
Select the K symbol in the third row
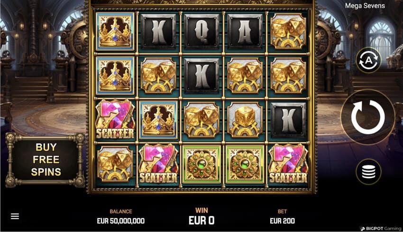pyautogui.click(x=288, y=120)
